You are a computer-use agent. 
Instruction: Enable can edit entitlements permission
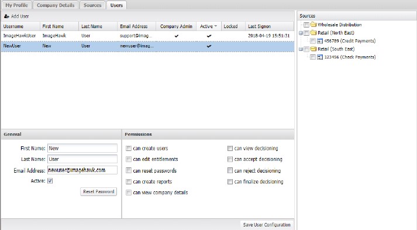[129, 159]
